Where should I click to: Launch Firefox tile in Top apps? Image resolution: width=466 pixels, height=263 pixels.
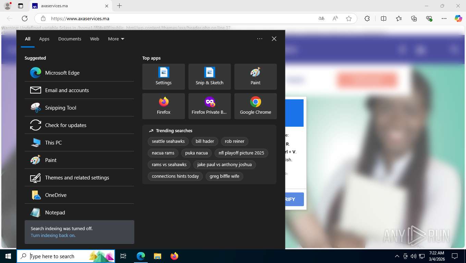(163, 106)
